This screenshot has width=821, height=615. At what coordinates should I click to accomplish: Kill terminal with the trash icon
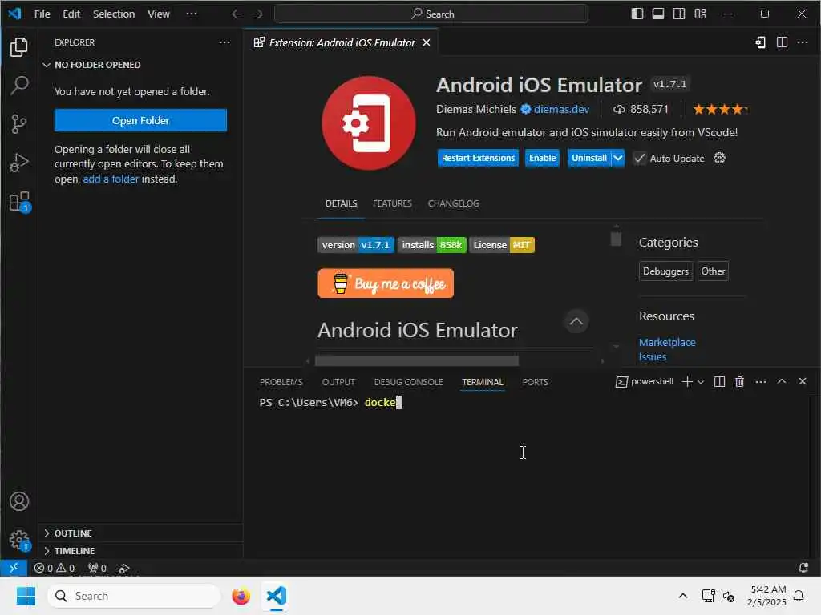click(x=739, y=382)
